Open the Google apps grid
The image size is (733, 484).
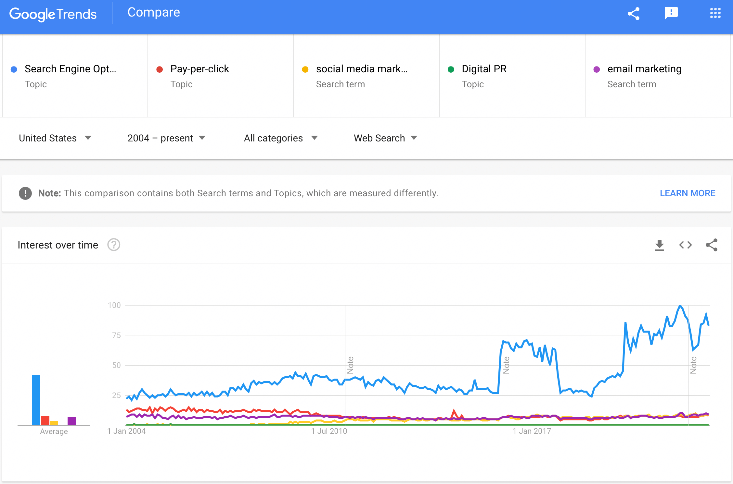coord(715,13)
